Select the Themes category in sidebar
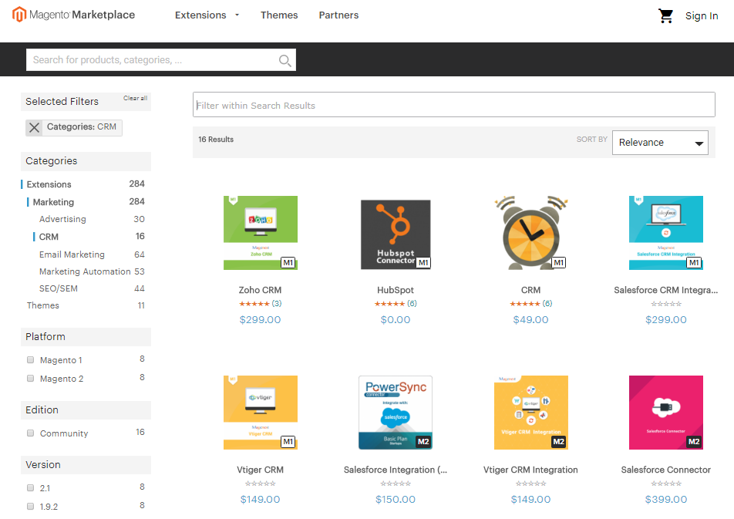 point(42,305)
